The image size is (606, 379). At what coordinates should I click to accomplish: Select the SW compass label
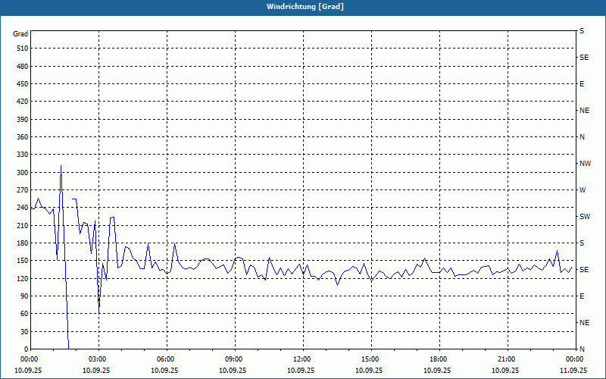tap(585, 217)
